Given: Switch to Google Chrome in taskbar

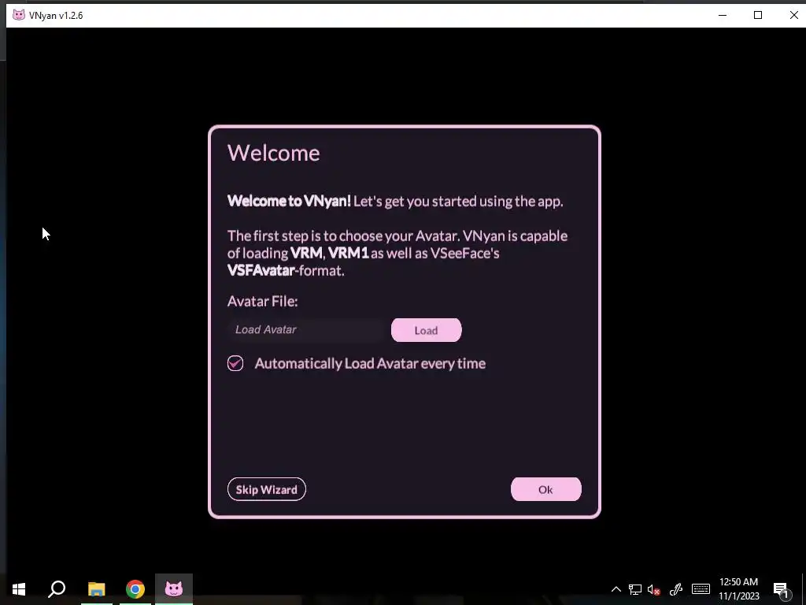Looking at the screenshot, I should pos(135,589).
